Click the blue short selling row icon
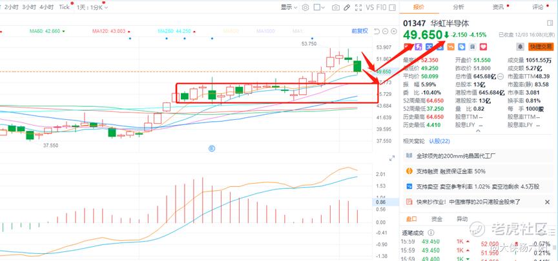Image resolution: width=558 pixels, height=261 pixels. tap(409, 186)
